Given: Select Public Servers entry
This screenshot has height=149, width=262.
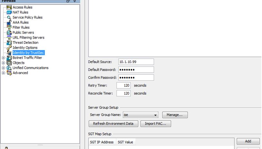Looking at the screenshot, I should (23, 33).
